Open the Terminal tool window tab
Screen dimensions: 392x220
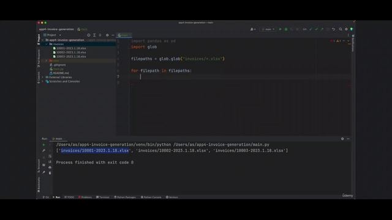[103, 197]
